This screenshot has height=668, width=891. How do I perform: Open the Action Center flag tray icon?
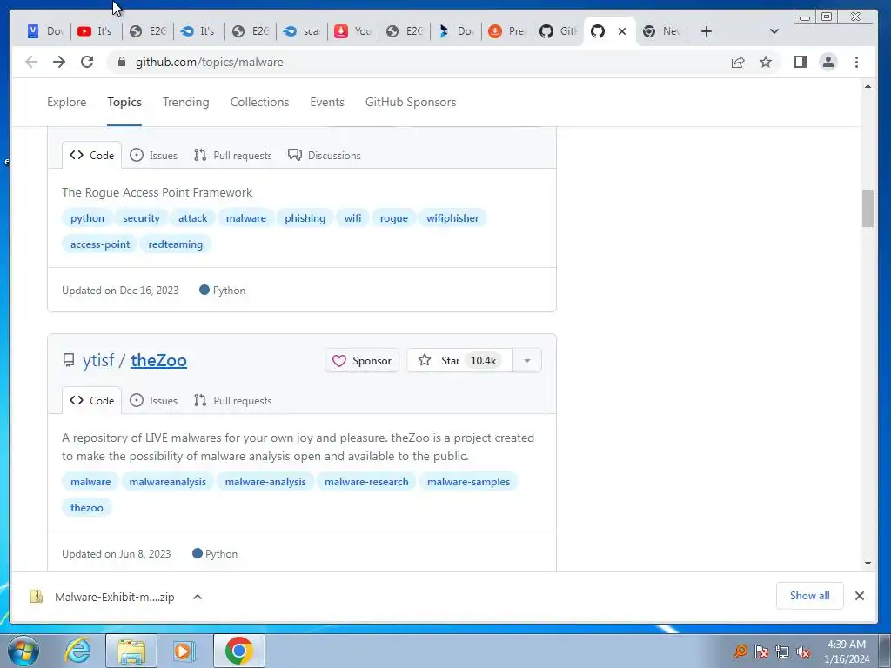[760, 652]
